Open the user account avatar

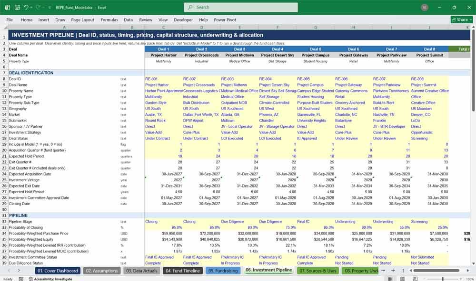click(x=425, y=7)
